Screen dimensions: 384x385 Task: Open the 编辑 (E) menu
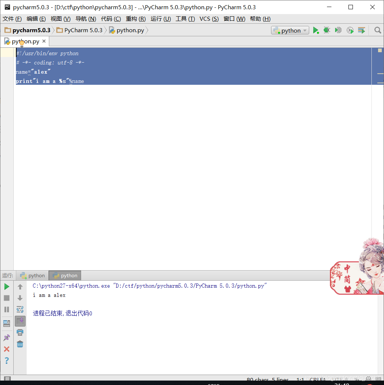coord(36,19)
